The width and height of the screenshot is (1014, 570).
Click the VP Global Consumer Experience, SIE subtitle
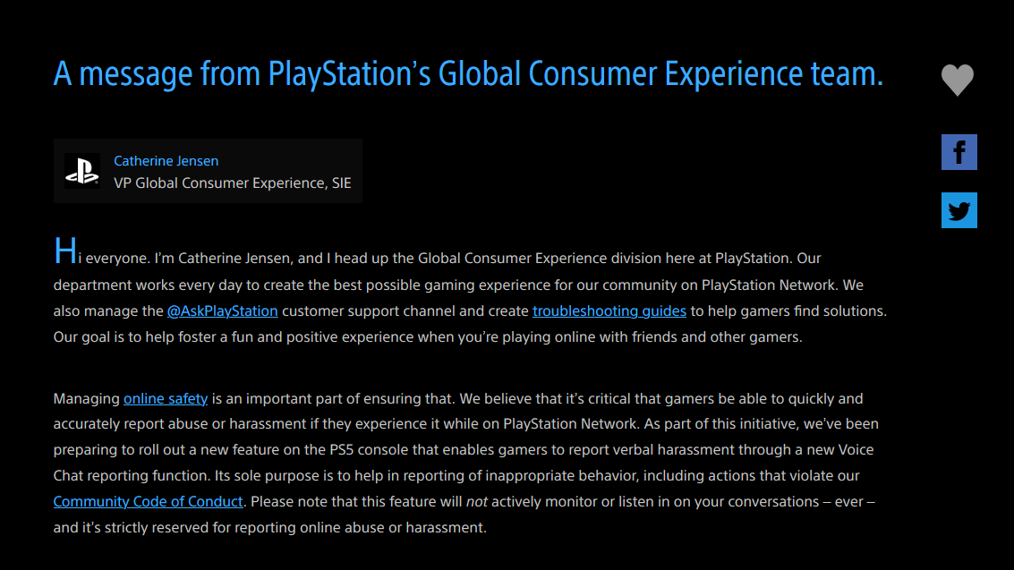click(233, 183)
